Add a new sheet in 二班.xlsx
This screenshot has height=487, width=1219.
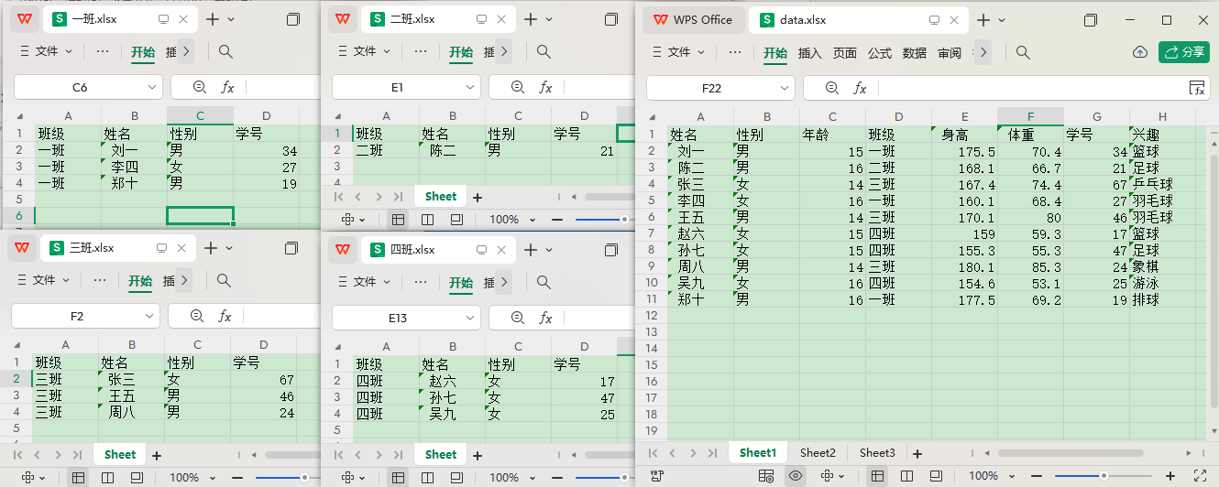click(477, 197)
